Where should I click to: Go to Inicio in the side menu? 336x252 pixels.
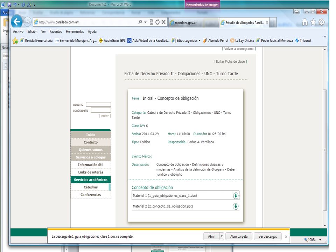(x=91, y=134)
